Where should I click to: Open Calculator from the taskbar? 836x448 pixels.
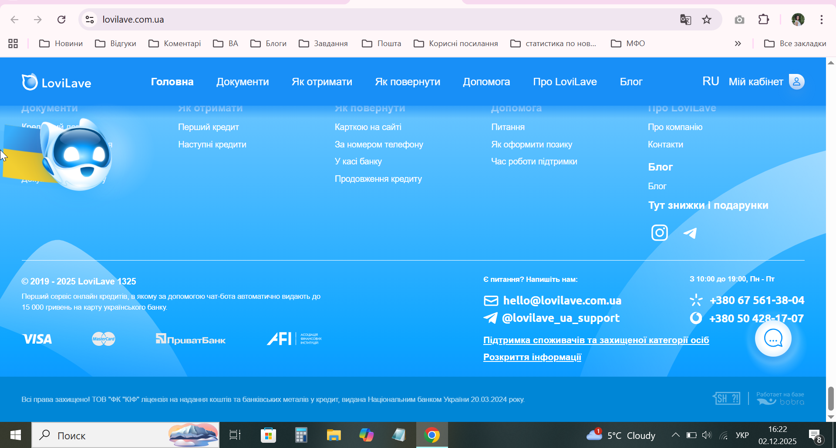301,435
